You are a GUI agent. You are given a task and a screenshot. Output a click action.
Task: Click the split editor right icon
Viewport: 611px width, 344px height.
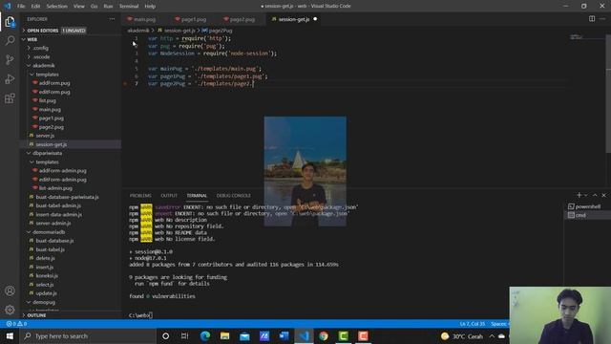(x=592, y=19)
